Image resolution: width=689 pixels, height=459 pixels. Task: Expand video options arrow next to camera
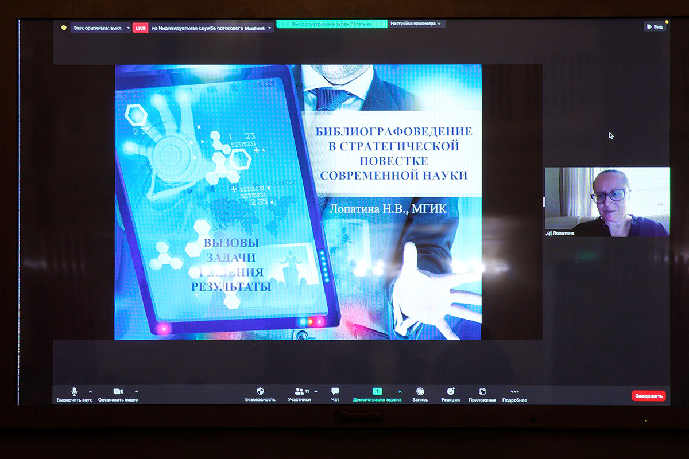tap(136, 392)
